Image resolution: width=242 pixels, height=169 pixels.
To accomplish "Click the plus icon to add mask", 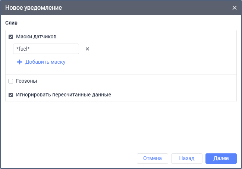I will click(x=20, y=62).
